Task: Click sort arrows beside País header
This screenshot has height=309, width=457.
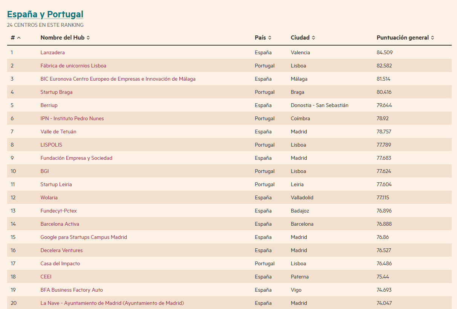Action: click(x=270, y=38)
